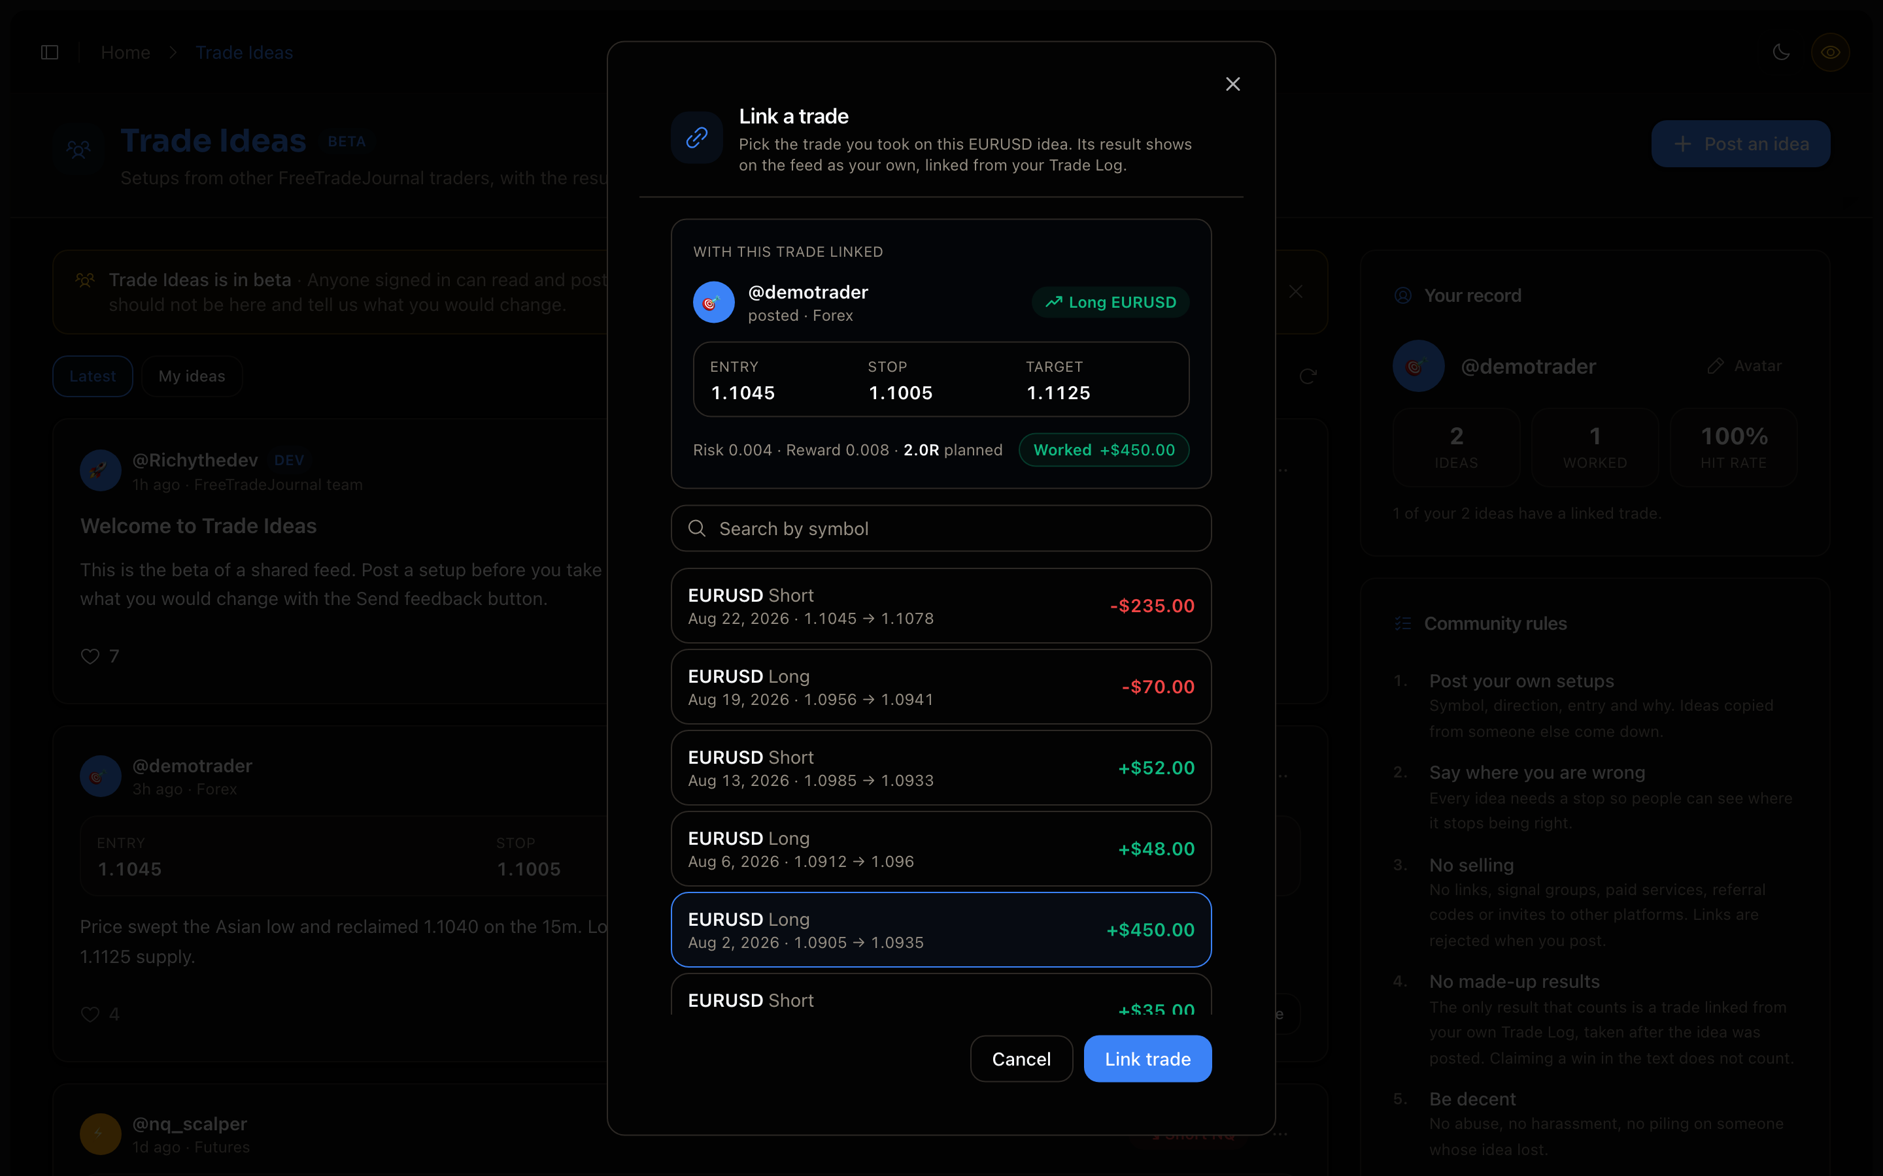The height and width of the screenshot is (1176, 1883).
Task: Edit avatar using the pencil Avatar button
Action: [1744, 366]
